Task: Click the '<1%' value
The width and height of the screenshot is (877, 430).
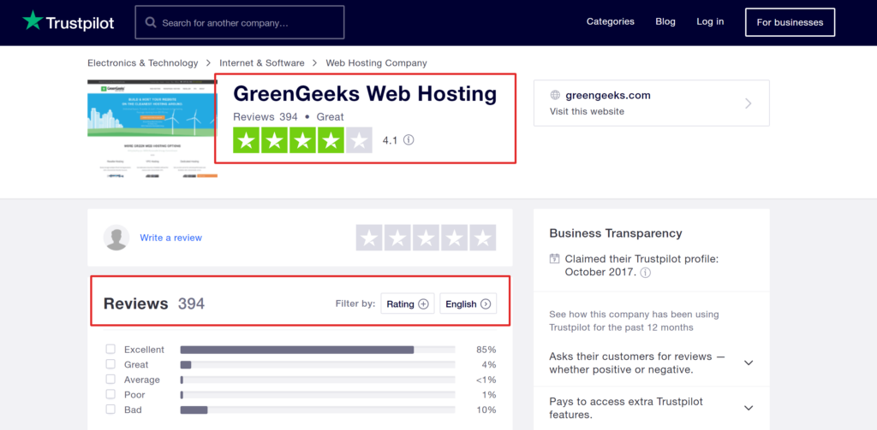Action: [x=486, y=380]
